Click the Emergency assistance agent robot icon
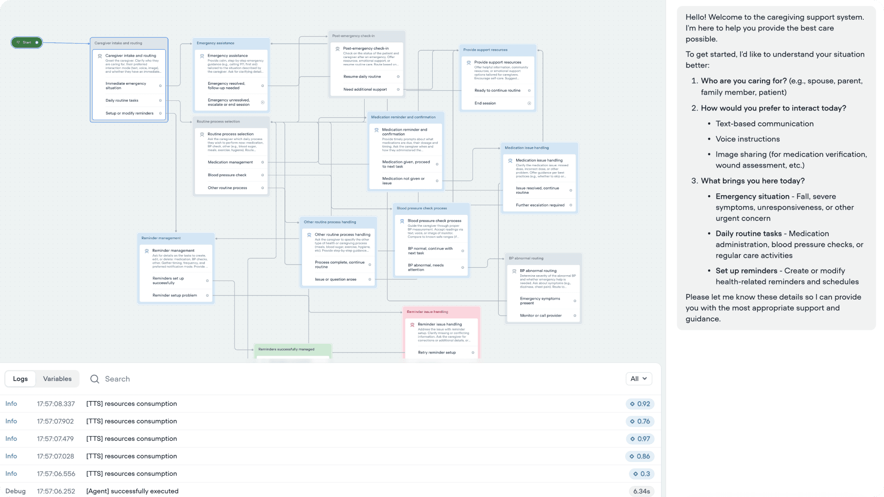 click(x=202, y=56)
